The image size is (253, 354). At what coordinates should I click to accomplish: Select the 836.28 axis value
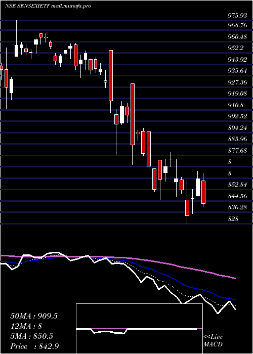(x=237, y=207)
